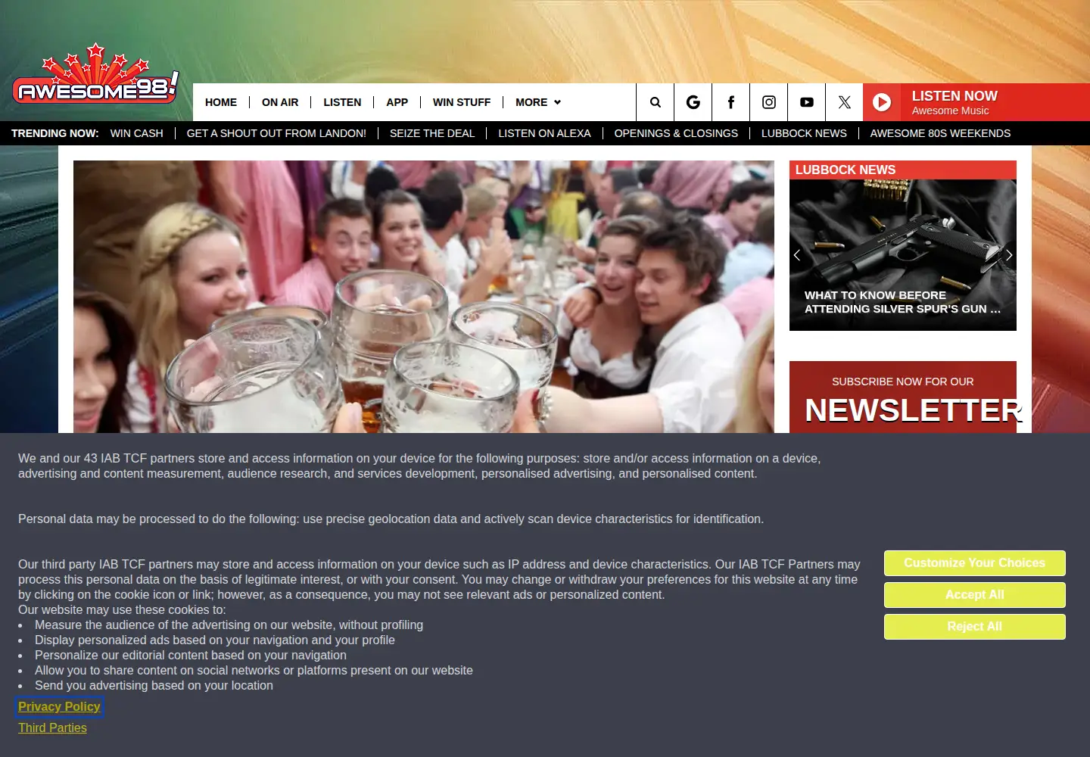Click Reject All cookies button

pyautogui.click(x=975, y=627)
